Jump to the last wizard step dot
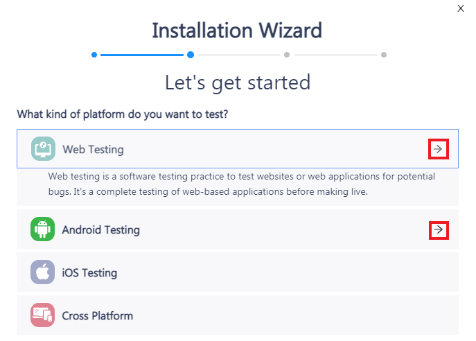Screen dimensions: 476x341 (384, 55)
